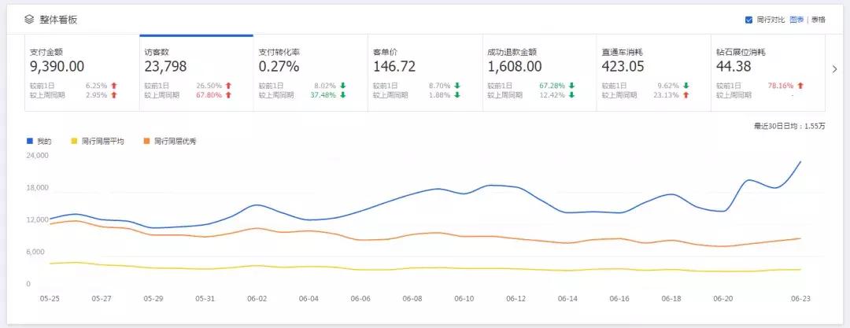Open the 支付转化率 metric card
The width and height of the screenshot is (850, 328).
pos(310,73)
